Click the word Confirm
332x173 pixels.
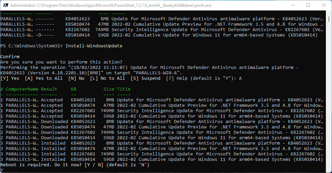pyautogui.click(x=10, y=56)
